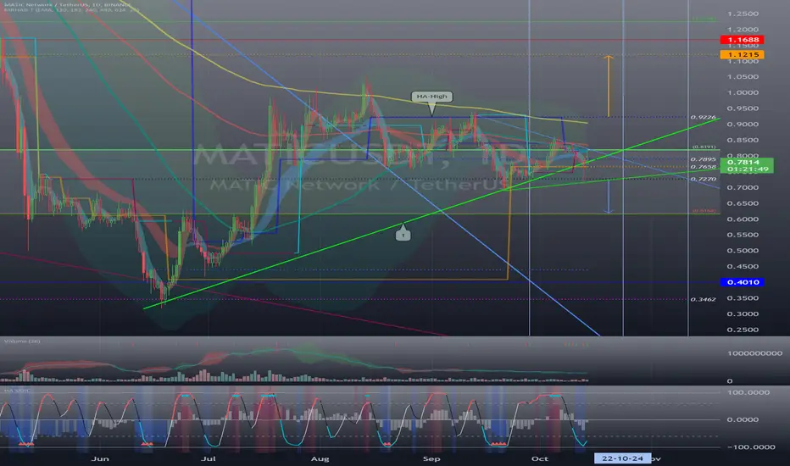
Task: Click the 100.0000 oscillator axis value
Action: [748, 392]
